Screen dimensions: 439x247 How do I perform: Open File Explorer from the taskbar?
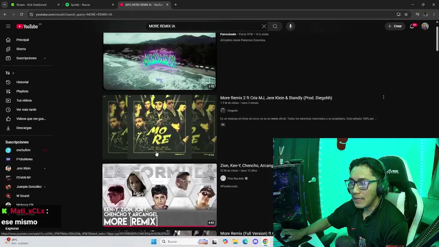235,242
